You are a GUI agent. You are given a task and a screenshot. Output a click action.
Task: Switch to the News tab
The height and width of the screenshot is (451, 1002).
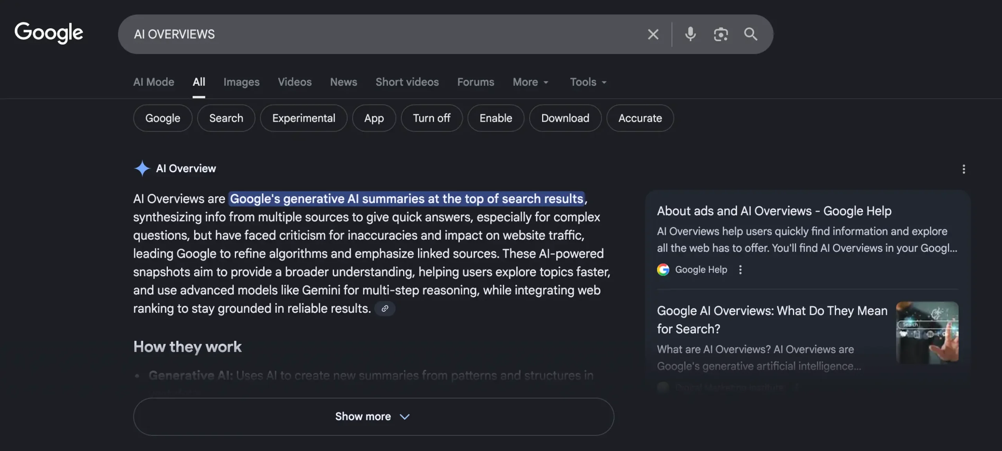343,82
